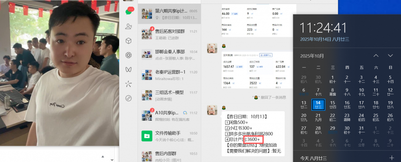Viewport: 401px width, 162px height.
Task: Select October 21 九月 in calendar
Action: pos(318,117)
